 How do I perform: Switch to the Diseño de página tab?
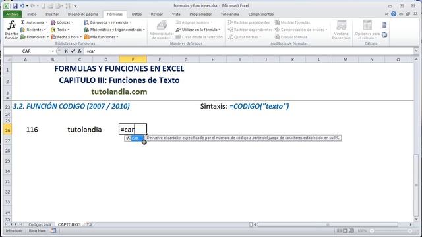click(x=82, y=14)
